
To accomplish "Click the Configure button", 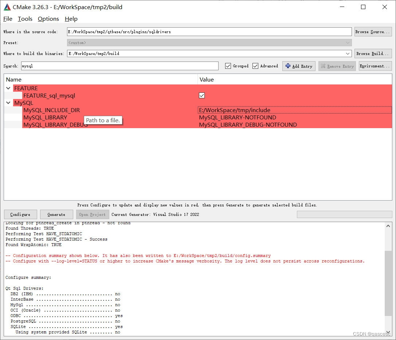I will coord(20,214).
